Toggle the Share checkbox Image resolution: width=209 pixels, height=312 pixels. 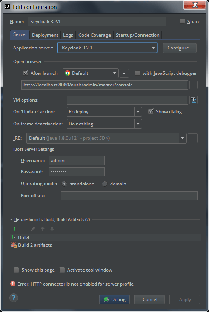coord(182,21)
